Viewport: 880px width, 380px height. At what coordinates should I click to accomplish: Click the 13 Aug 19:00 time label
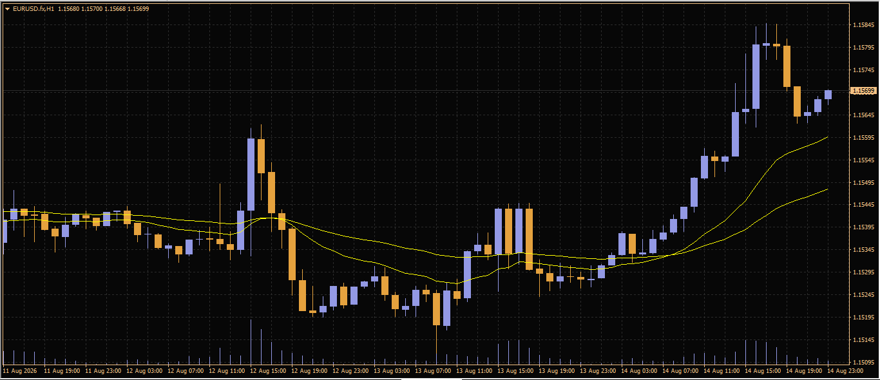pyautogui.click(x=557, y=372)
